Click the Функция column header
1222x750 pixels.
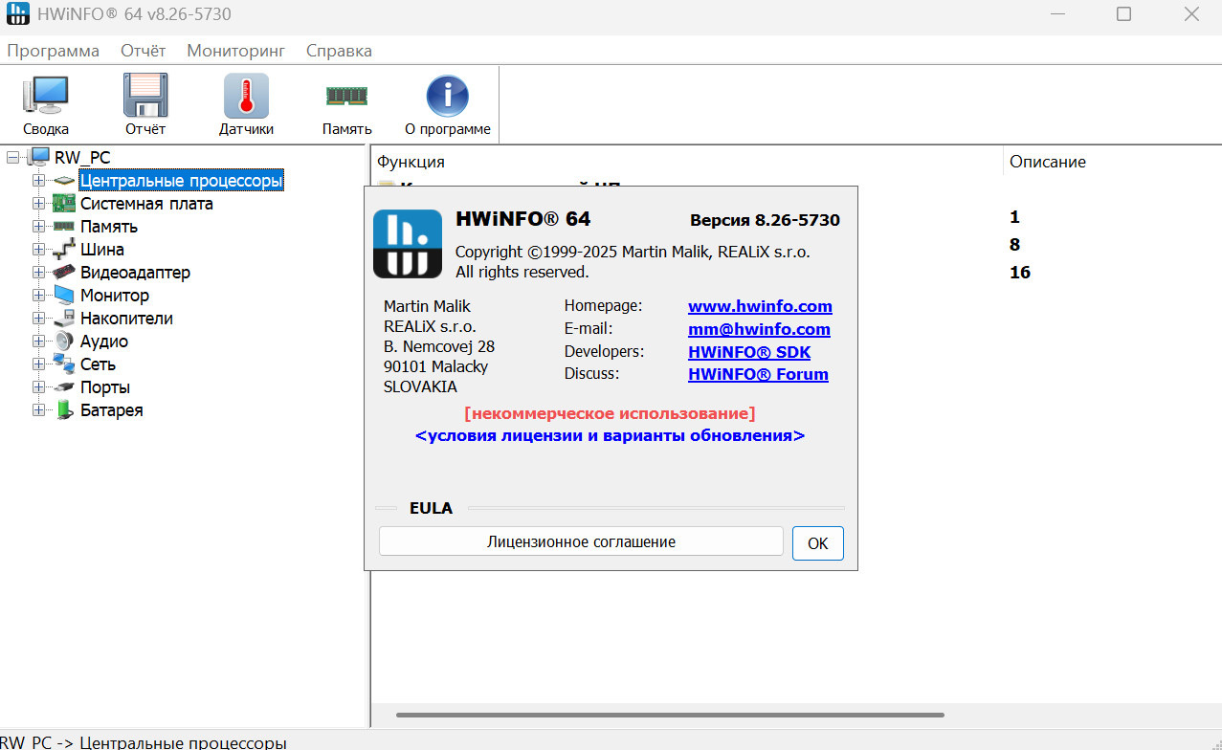point(411,162)
